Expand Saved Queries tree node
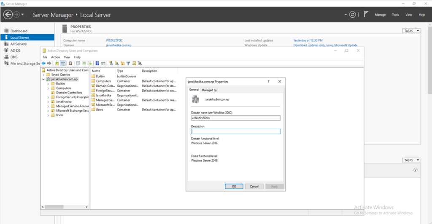Screen dimensions: 432x224 pos(43,75)
